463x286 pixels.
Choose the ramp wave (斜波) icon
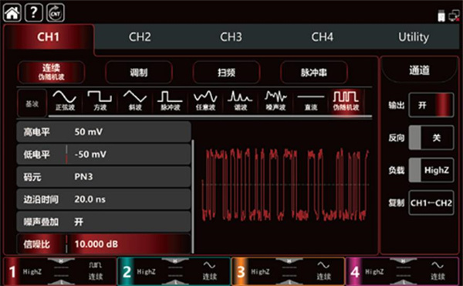tap(135, 100)
